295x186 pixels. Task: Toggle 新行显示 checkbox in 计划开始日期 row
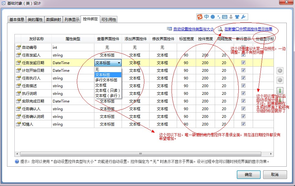(243, 70)
